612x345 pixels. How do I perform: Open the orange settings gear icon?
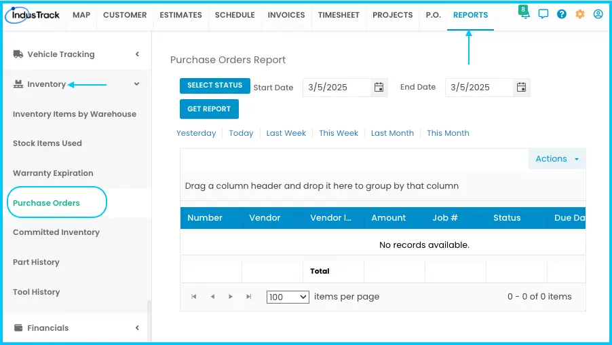579,14
